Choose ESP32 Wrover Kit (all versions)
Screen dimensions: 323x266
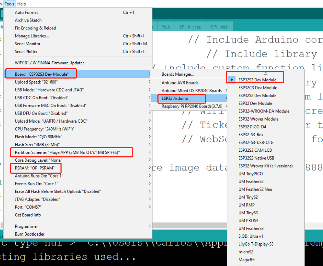pos(266,166)
